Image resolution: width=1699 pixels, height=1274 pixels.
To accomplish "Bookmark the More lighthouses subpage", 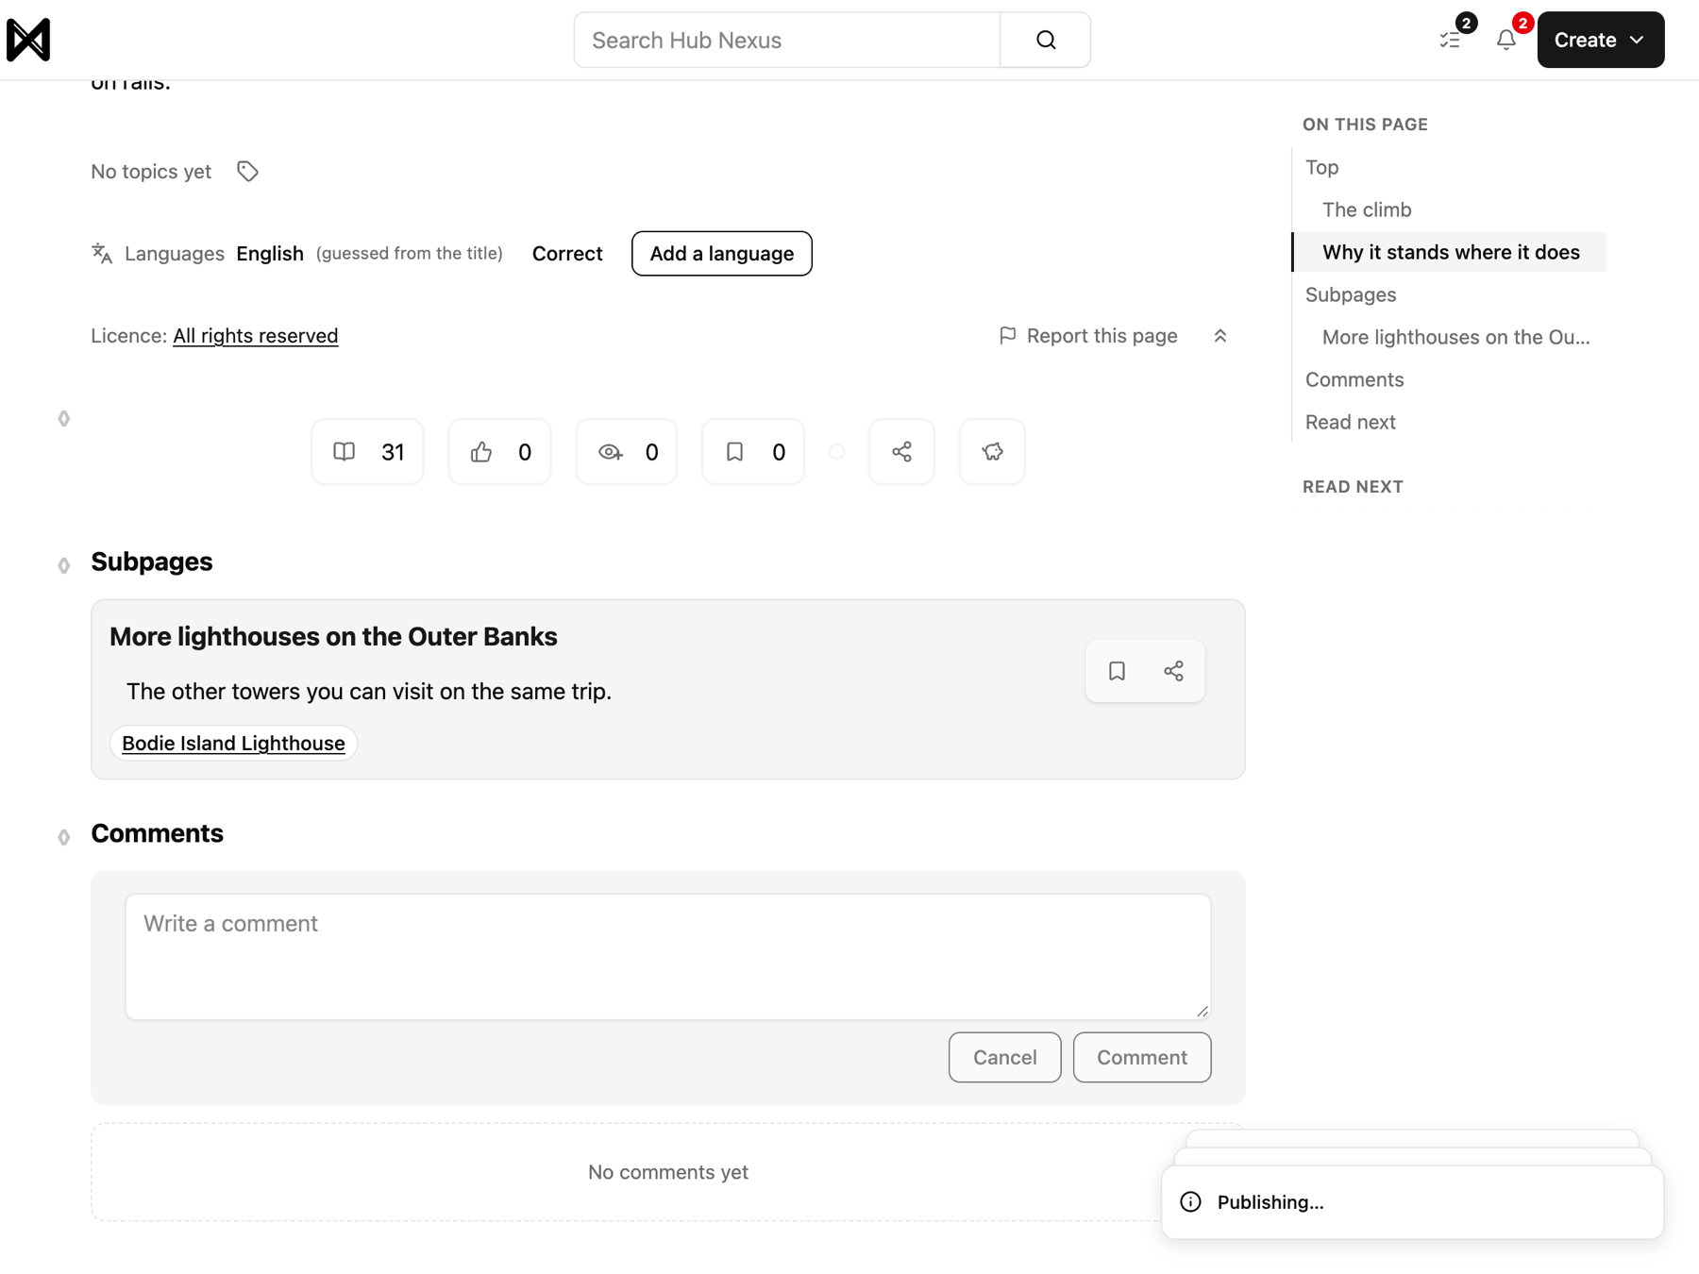I will [x=1117, y=671].
